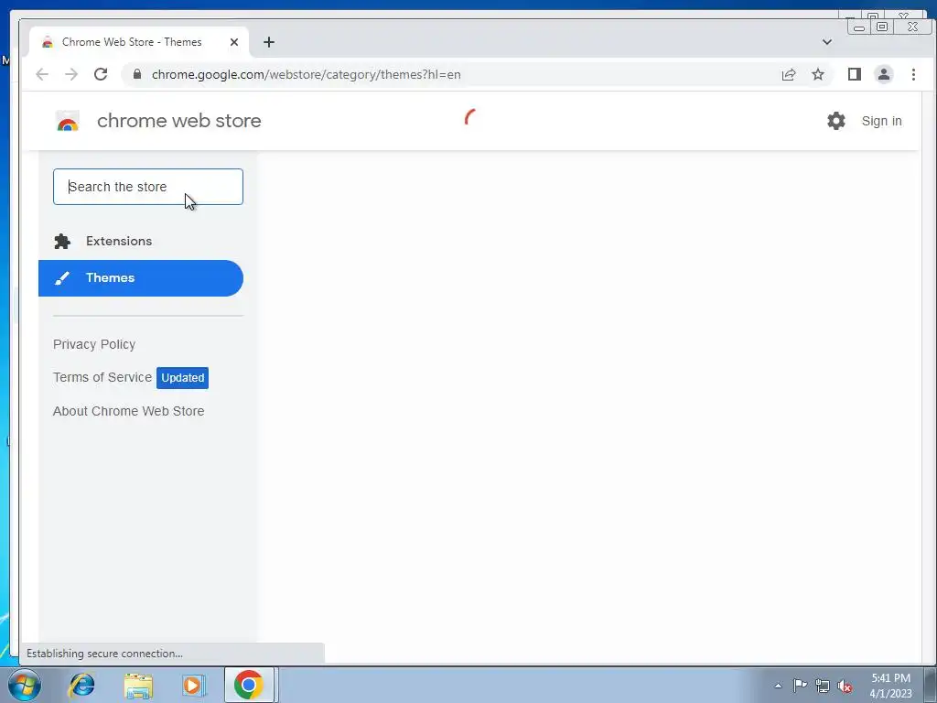Select the Themes category

tap(141, 278)
